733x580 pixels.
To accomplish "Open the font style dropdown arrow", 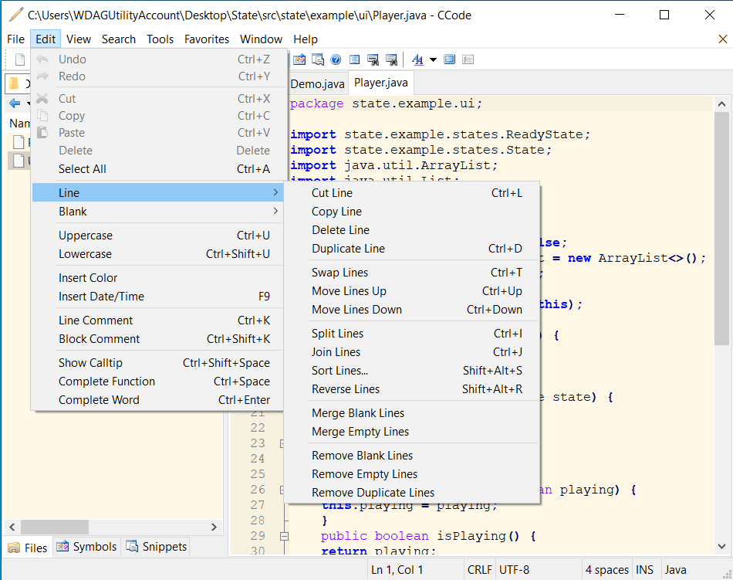I will coord(433,59).
